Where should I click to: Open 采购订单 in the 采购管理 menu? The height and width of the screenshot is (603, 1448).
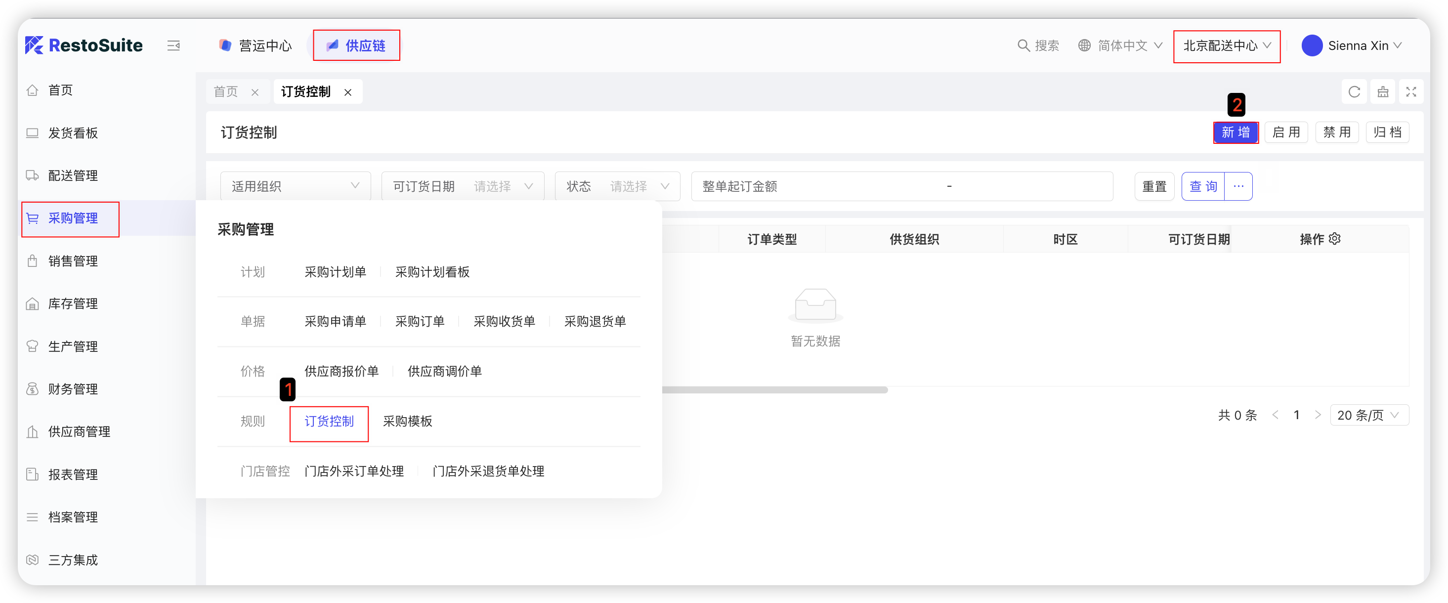pyautogui.click(x=420, y=321)
